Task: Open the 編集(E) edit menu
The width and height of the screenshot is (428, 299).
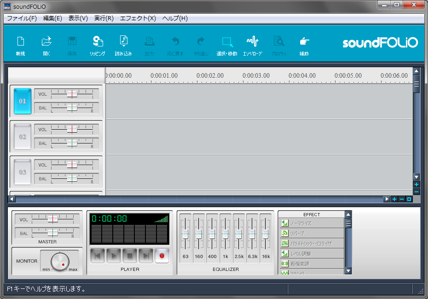Action: point(52,18)
